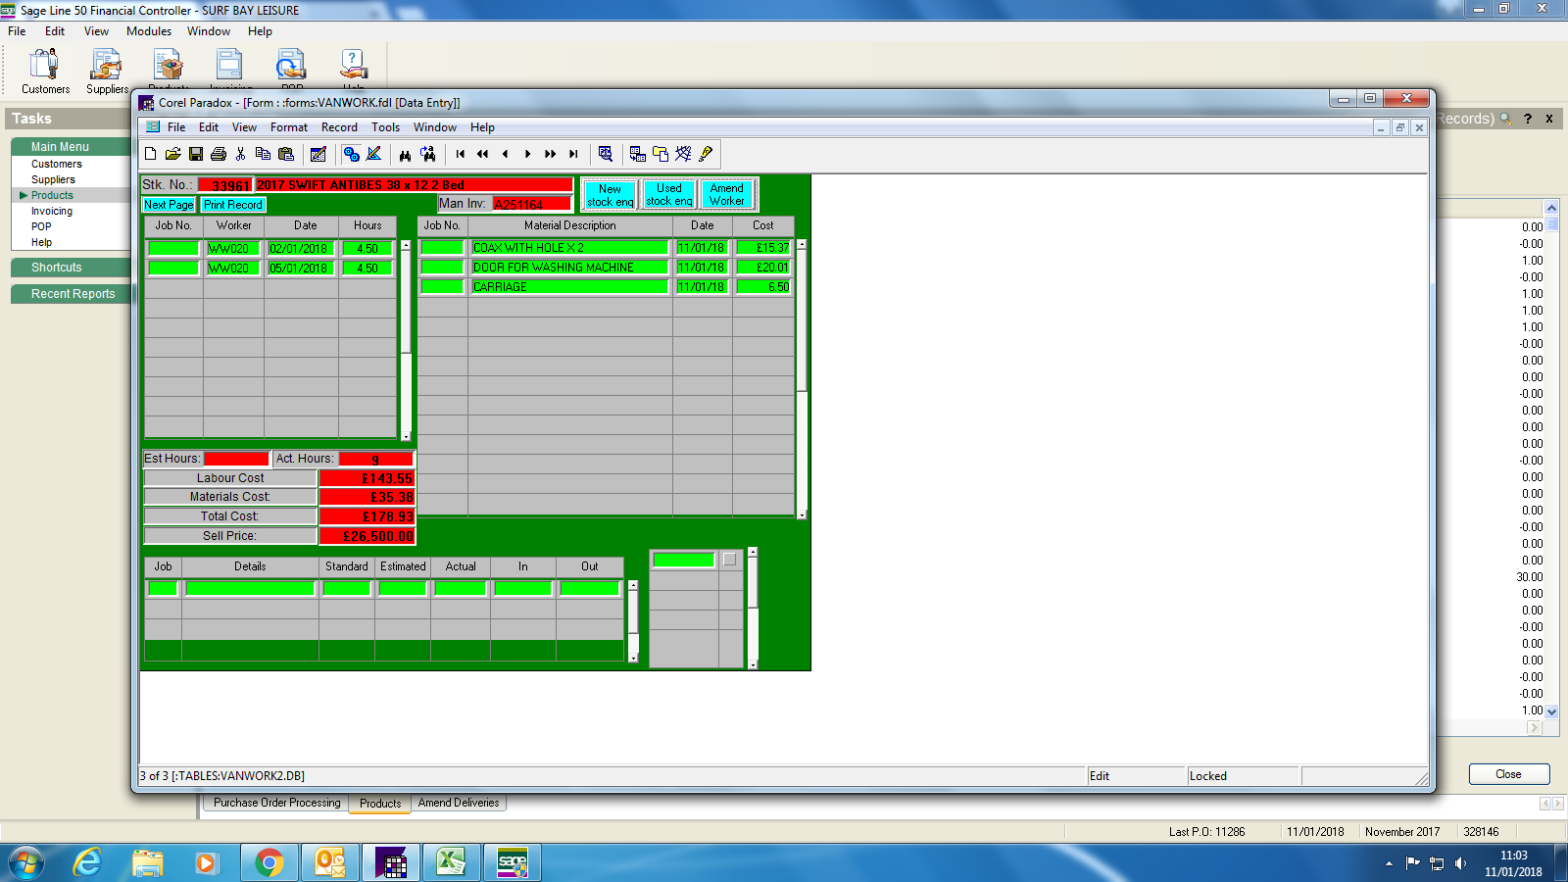Open Internet Explorer from the taskbar
This screenshot has width=1568, height=882.
88,862
